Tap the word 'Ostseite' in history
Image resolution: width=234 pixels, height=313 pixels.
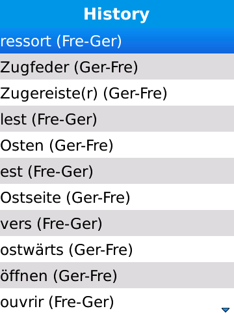(31, 198)
